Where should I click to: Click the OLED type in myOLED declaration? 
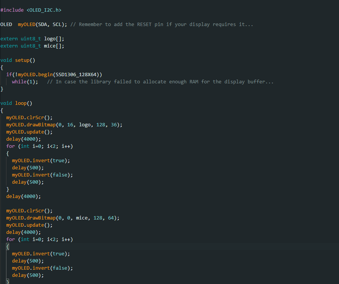click(x=6, y=25)
